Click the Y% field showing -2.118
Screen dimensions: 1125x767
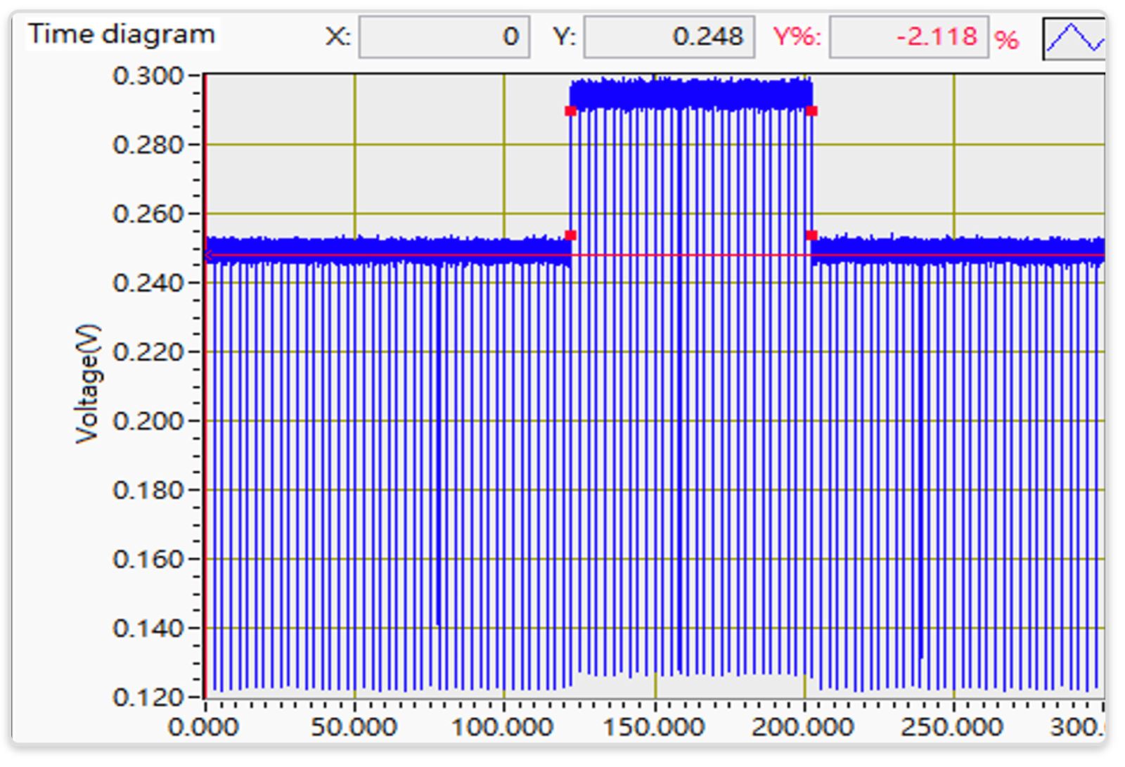coord(908,37)
